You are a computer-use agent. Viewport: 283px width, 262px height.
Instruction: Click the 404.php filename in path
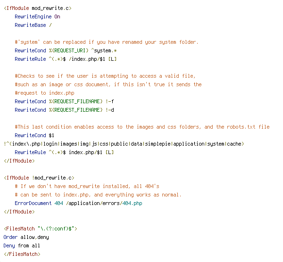coord(132,203)
